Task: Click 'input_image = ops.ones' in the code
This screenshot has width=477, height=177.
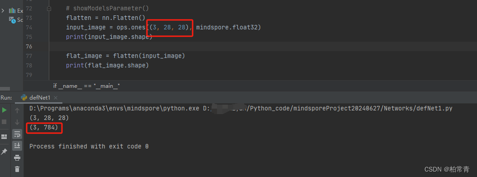Action: pyautogui.click(x=106, y=28)
